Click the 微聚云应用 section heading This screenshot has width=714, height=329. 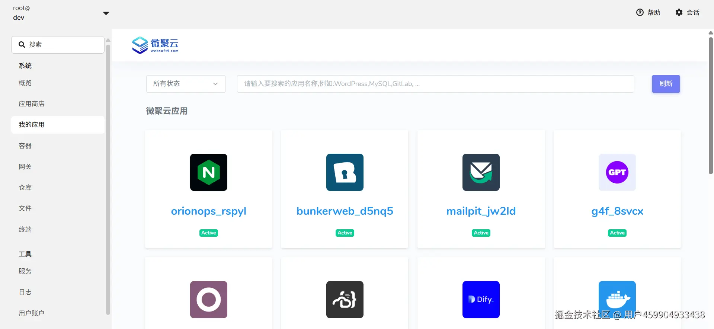167,111
